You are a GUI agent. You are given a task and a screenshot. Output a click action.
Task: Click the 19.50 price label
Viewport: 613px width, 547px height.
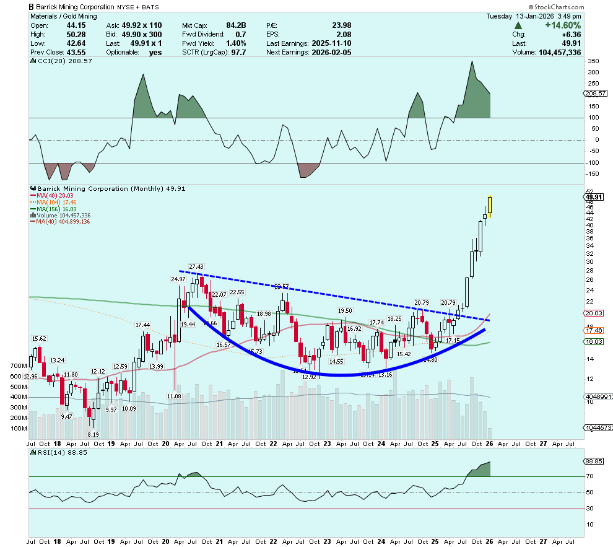(x=345, y=311)
